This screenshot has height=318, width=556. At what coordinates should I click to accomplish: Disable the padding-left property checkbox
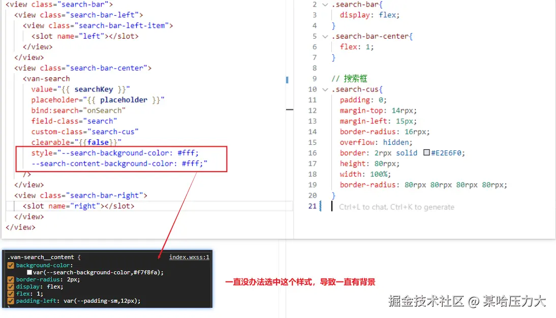(x=11, y=301)
